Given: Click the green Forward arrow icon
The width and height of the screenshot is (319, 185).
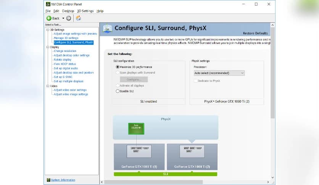Looking at the screenshot, I should tap(69, 18).
